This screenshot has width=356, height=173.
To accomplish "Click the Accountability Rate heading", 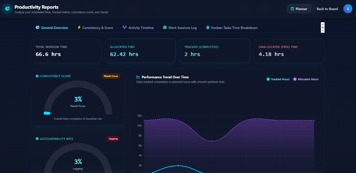I will (x=57, y=139).
